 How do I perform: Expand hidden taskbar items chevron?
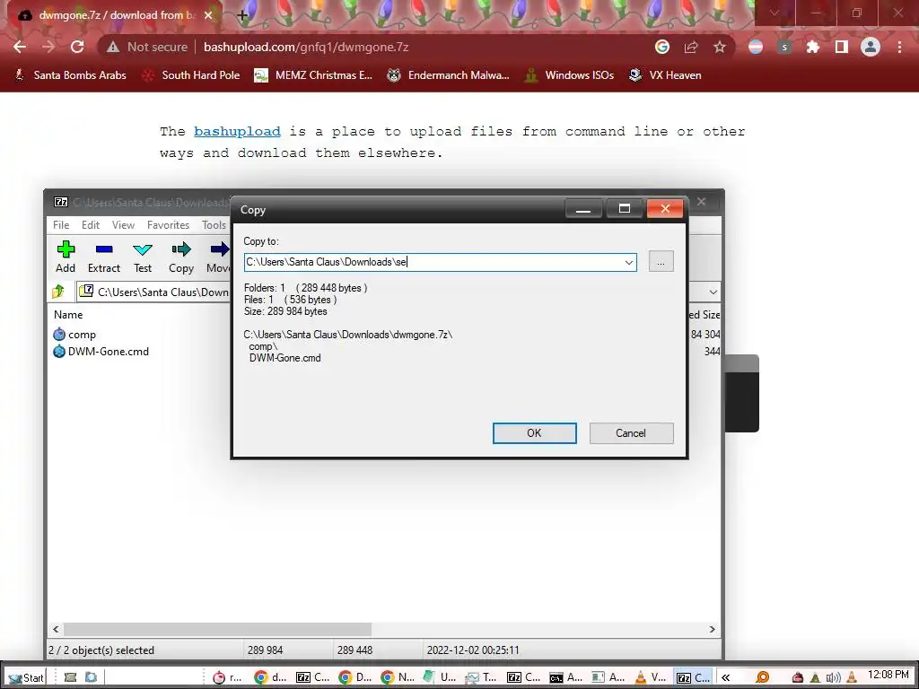725,677
